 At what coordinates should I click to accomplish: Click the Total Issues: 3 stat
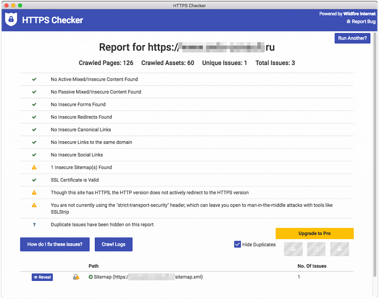pyautogui.click(x=275, y=63)
